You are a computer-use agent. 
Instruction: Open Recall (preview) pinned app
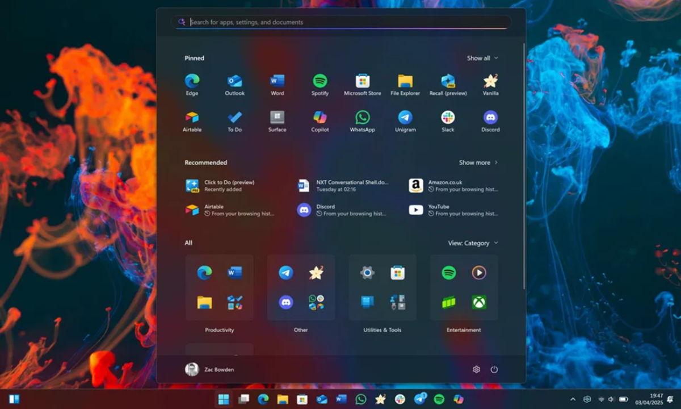[x=447, y=80]
